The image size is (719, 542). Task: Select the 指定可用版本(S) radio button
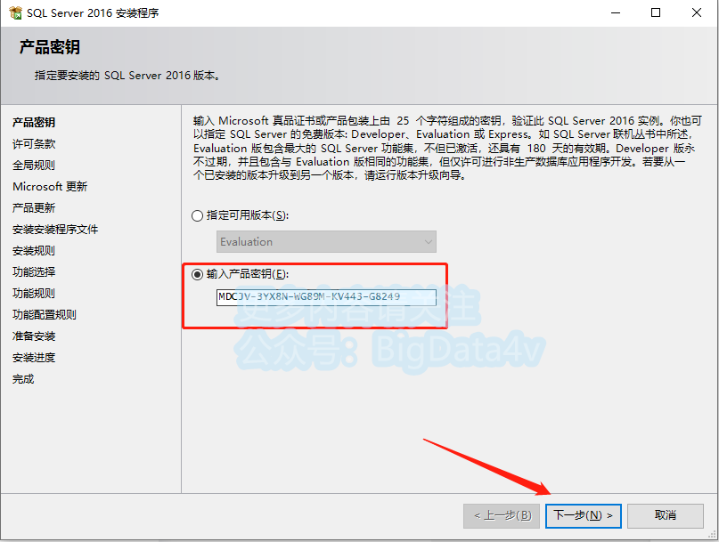click(197, 215)
